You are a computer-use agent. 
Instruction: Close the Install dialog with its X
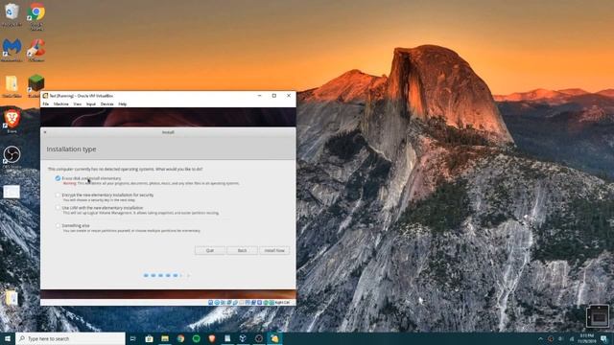pos(45,132)
